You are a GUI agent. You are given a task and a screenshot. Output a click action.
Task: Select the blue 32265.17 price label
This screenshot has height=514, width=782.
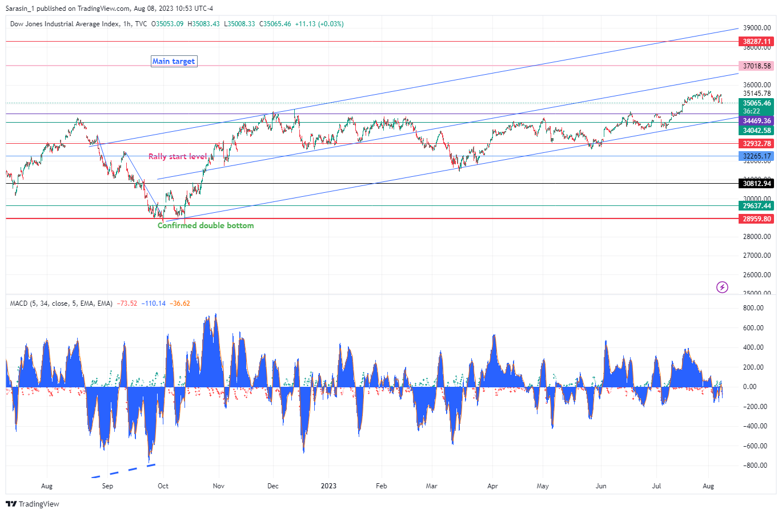coord(756,156)
